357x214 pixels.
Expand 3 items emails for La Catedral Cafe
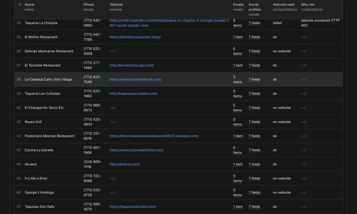pos(238,79)
